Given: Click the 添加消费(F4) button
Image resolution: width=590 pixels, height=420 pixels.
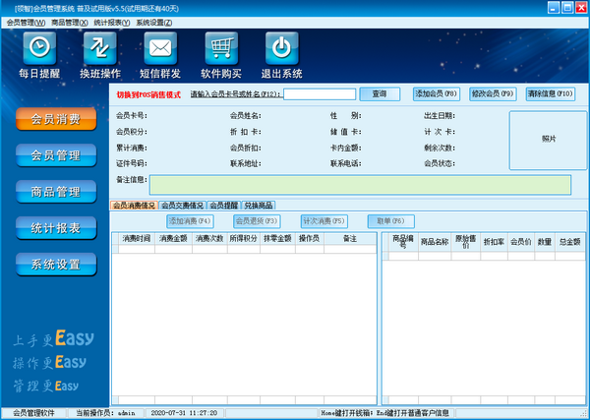Looking at the screenshot, I should pos(190,221).
